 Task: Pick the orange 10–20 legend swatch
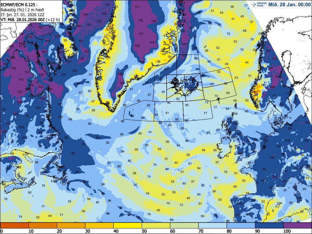[x=43, y=226]
